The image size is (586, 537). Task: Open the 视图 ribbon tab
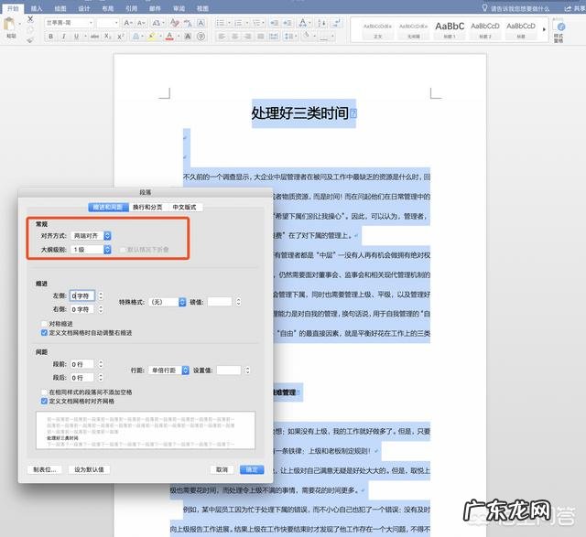[x=202, y=8]
